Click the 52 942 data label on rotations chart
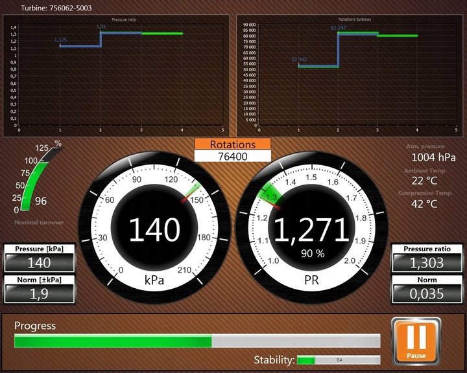The image size is (467, 373). click(299, 60)
